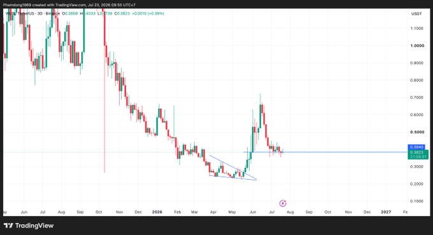Click the 1.1000 price axis label
This screenshot has height=235, width=433.
point(416,29)
